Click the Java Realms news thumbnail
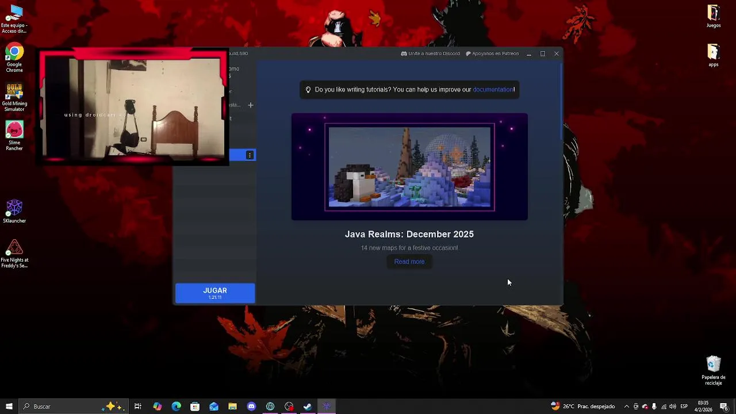Image resolution: width=736 pixels, height=414 pixels. point(409,167)
